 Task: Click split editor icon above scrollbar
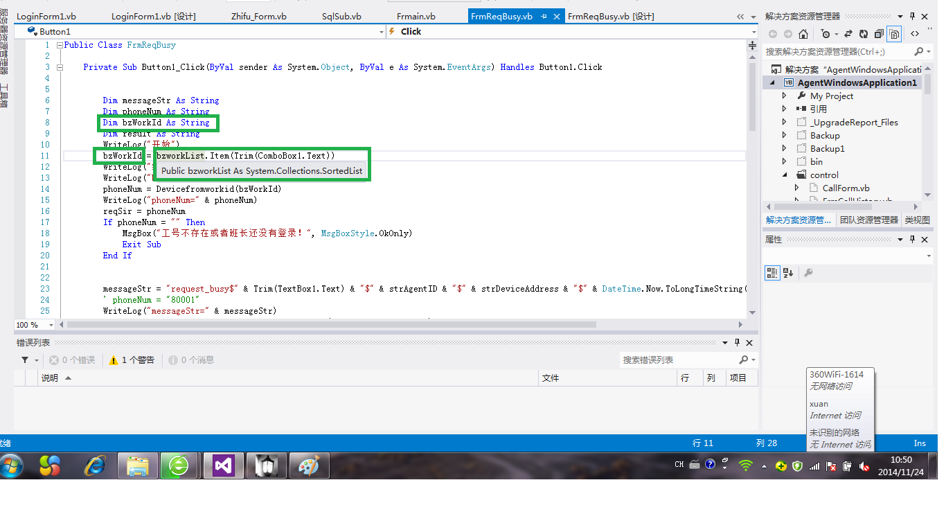(x=753, y=45)
